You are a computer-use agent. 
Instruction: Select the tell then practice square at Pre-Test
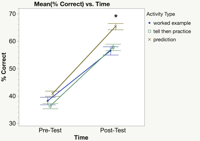point(50,106)
